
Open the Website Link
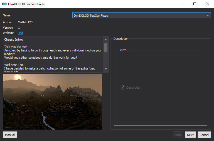point(20,33)
